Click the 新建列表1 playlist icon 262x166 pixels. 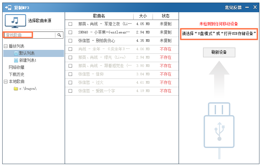[x=16, y=60]
